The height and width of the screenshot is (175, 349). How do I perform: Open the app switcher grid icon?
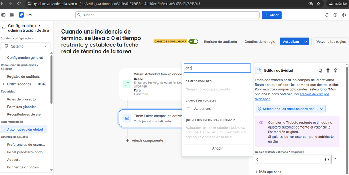coord(12,15)
